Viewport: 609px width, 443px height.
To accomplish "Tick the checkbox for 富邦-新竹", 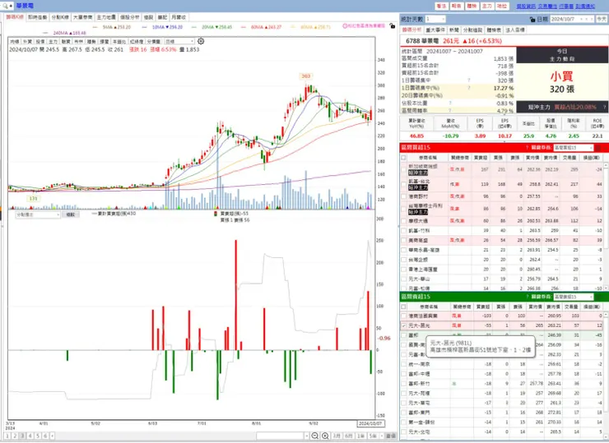I will tap(404, 384).
